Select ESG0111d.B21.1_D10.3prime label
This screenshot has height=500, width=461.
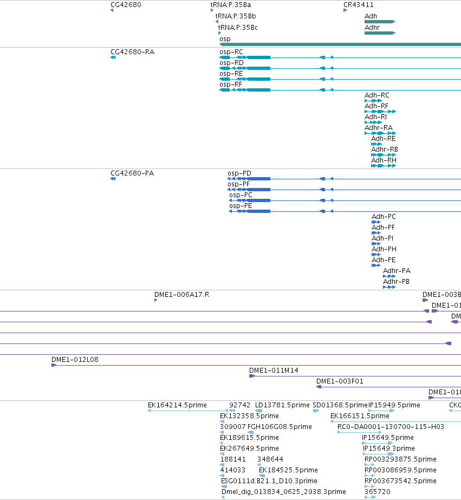pyautogui.click(x=269, y=481)
